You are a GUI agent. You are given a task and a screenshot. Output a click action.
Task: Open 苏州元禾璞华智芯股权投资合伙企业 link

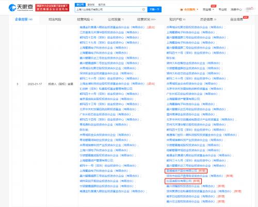197,124
